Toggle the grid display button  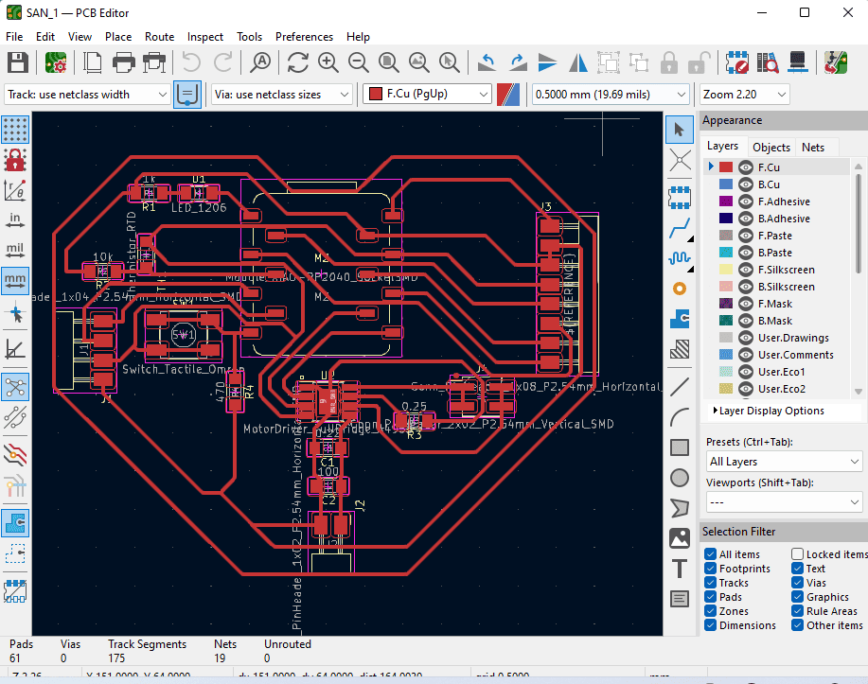pos(15,130)
